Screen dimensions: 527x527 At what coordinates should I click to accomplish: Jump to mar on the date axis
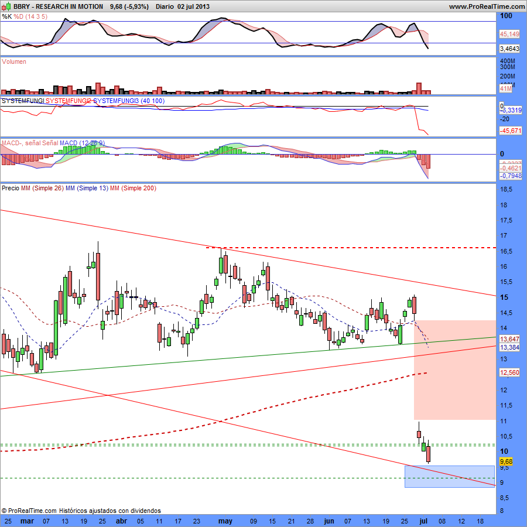coord(27,521)
